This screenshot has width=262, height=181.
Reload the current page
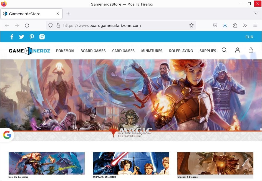(27, 26)
